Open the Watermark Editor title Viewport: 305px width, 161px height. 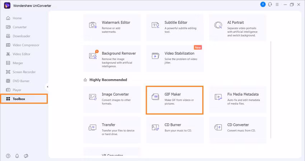point(116,22)
